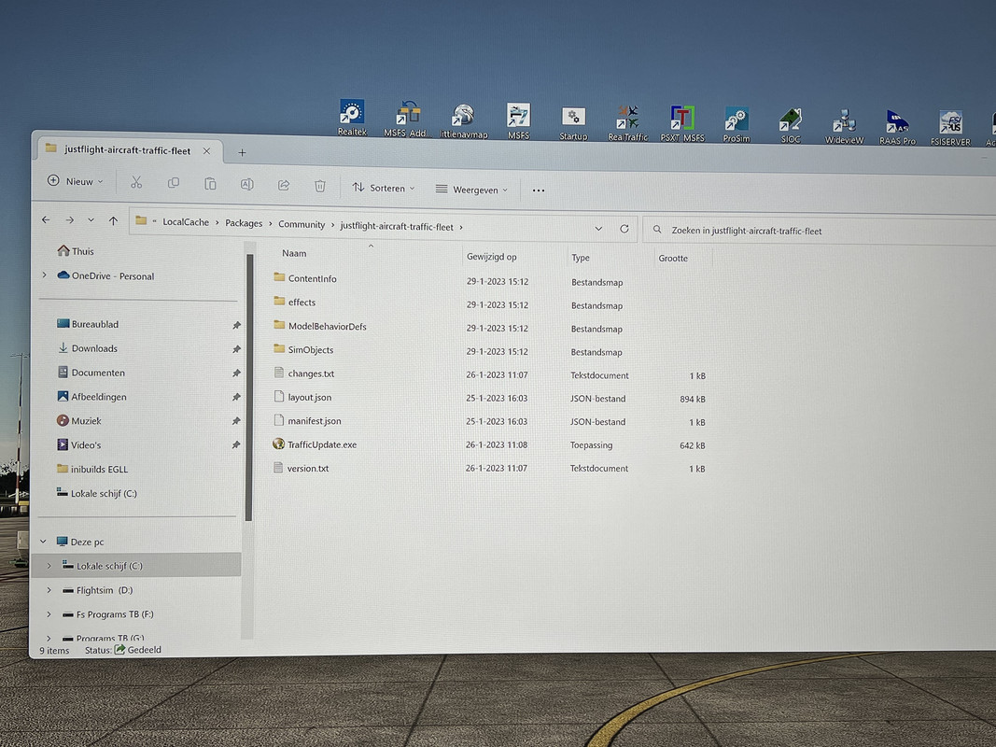Screen dimensions: 996x747
Task: Open FSISERVER desktop shortcut
Action: [950, 128]
